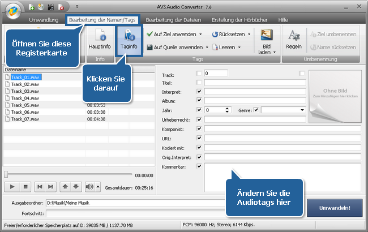Open the Genre dropdown list
Screen dimensions: 368x232
[x=302, y=110]
